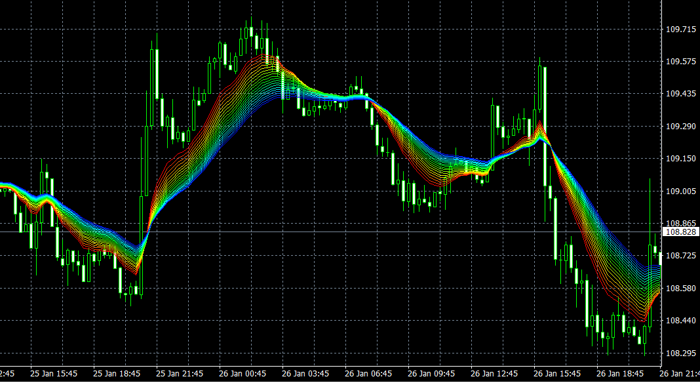This screenshot has width=700, height=383.
Task: Select the 26 Jan 06:45 time axis label
Action: [369, 373]
